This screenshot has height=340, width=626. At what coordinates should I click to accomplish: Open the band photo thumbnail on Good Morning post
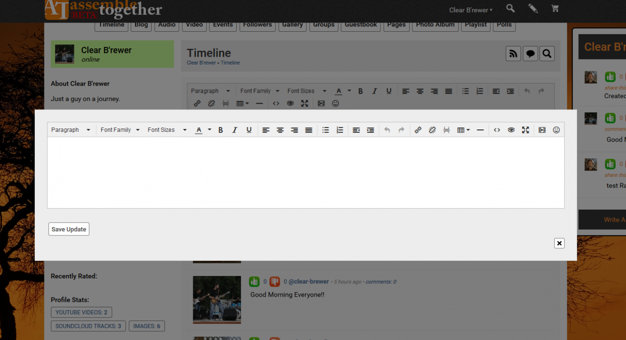click(x=217, y=299)
